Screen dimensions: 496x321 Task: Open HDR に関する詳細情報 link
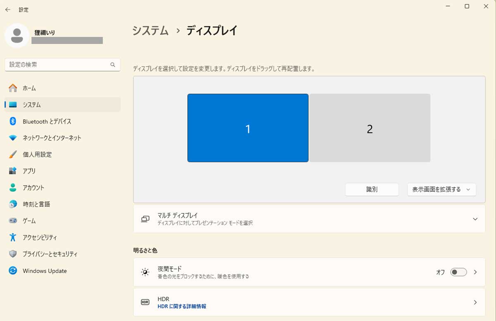[x=182, y=307]
